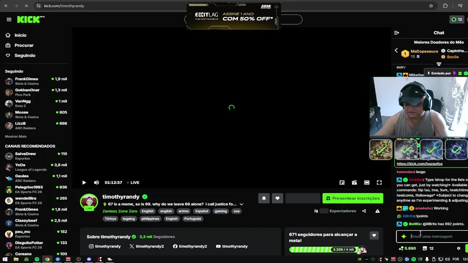The image size is (468, 263).
Task: Open FrankDimes channel under Seguindo
Action: [x=36, y=81]
